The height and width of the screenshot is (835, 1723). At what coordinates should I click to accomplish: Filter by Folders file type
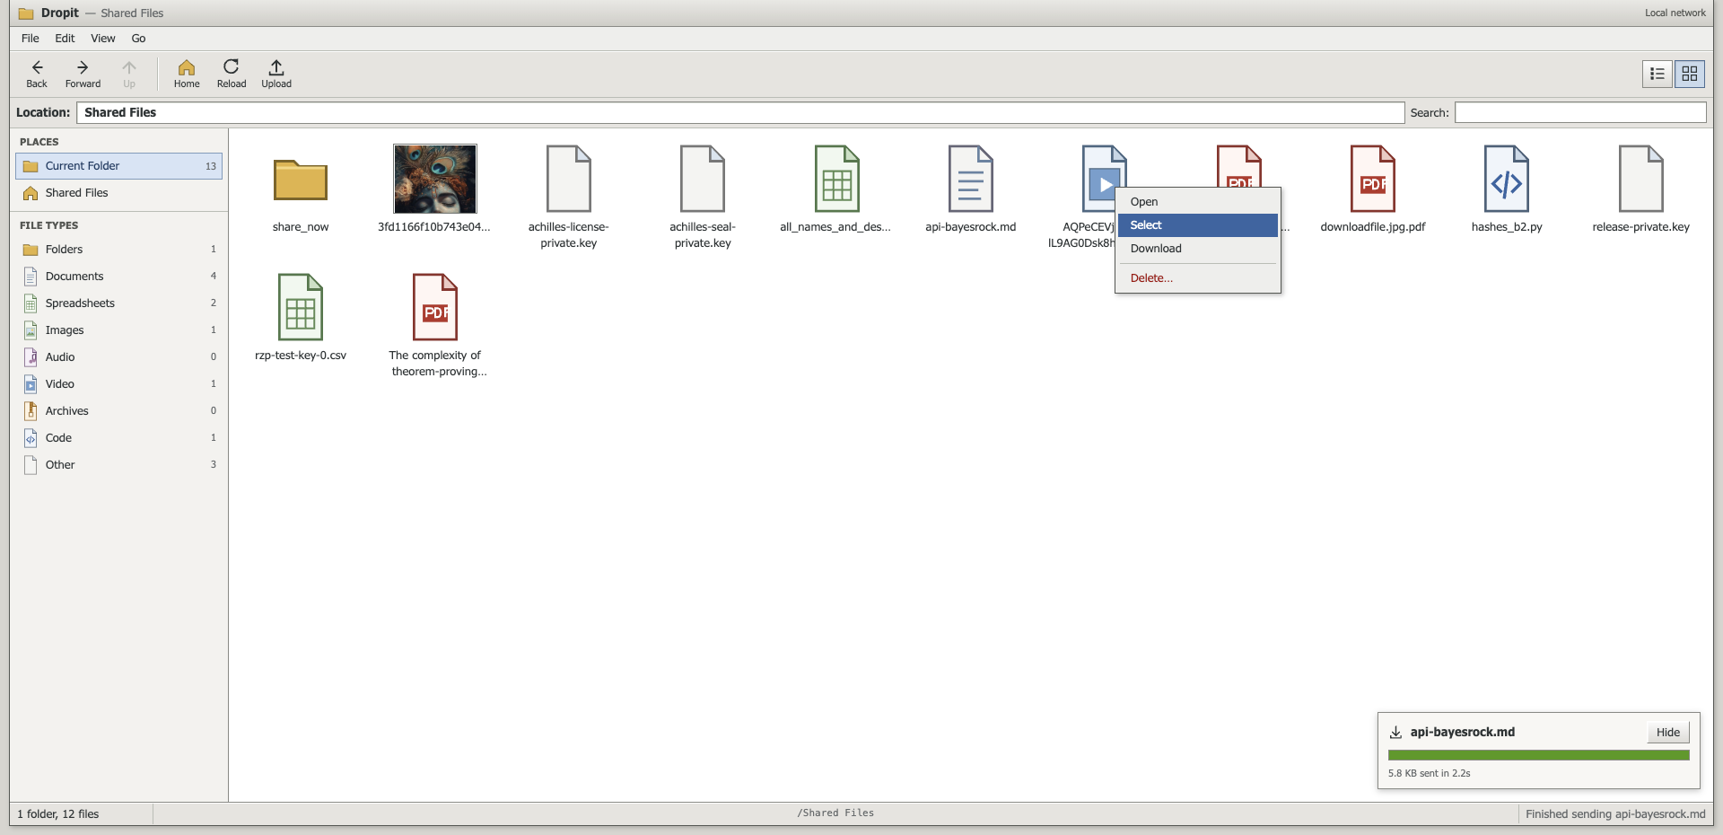[118, 250]
